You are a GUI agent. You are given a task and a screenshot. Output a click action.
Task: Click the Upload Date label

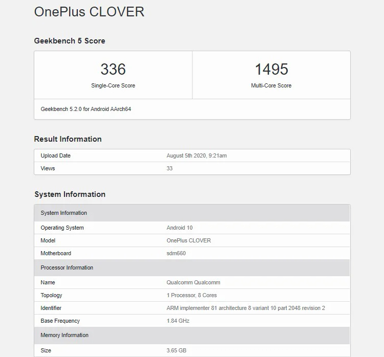56,155
